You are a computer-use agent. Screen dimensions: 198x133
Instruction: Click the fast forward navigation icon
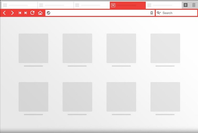[26, 13]
